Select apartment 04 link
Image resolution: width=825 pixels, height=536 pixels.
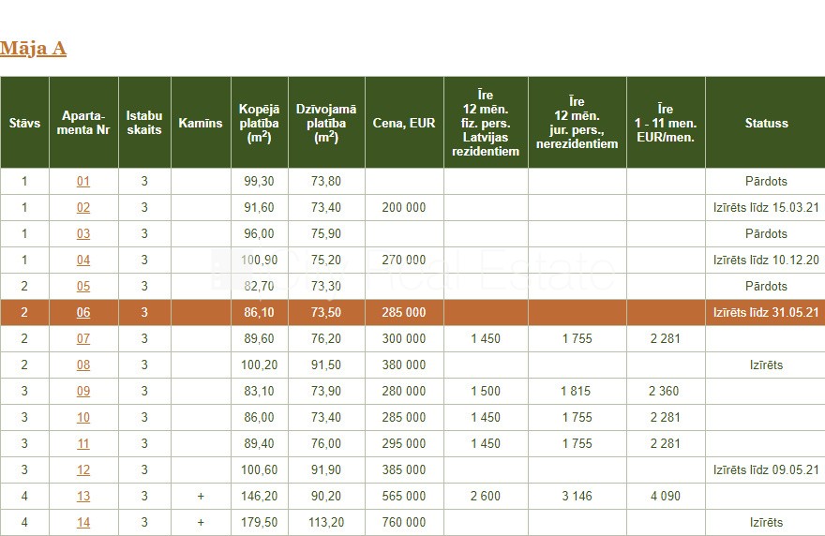(x=83, y=261)
